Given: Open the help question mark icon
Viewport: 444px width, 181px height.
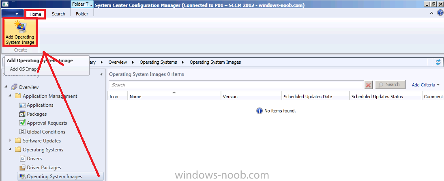Looking at the screenshot, I should (x=440, y=13).
